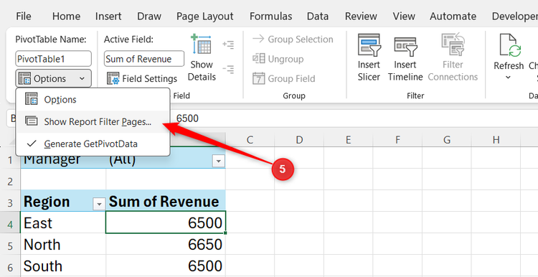
Task: Choose Options from the dropdown menu
Action: (93, 100)
